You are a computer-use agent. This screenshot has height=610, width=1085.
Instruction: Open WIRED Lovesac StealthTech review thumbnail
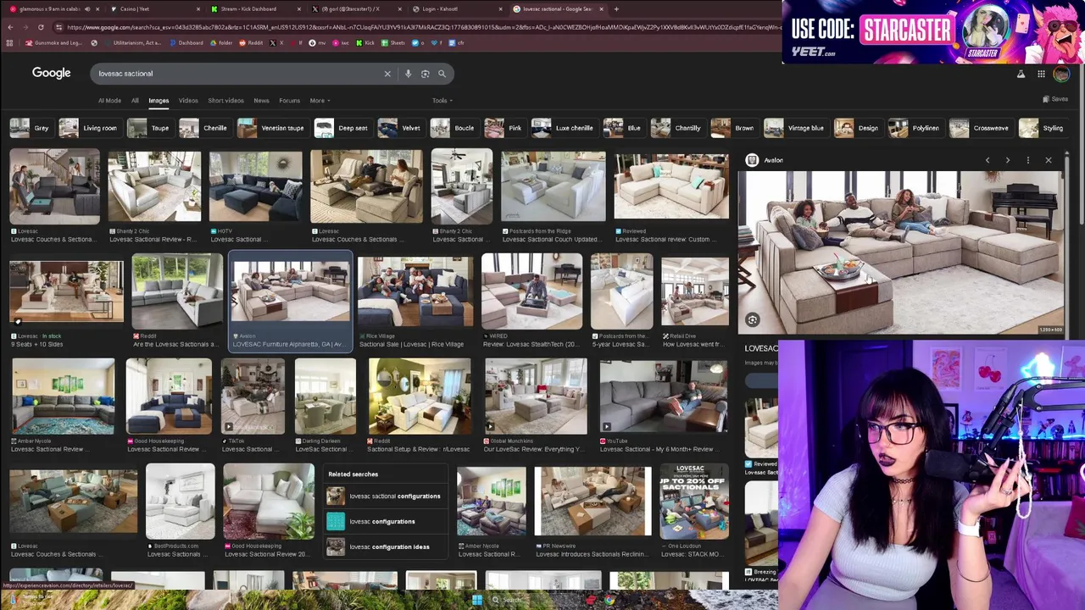coord(531,292)
